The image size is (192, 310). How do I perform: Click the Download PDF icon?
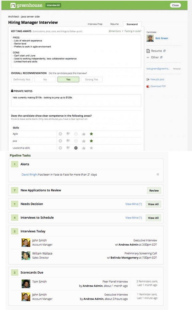point(148,86)
